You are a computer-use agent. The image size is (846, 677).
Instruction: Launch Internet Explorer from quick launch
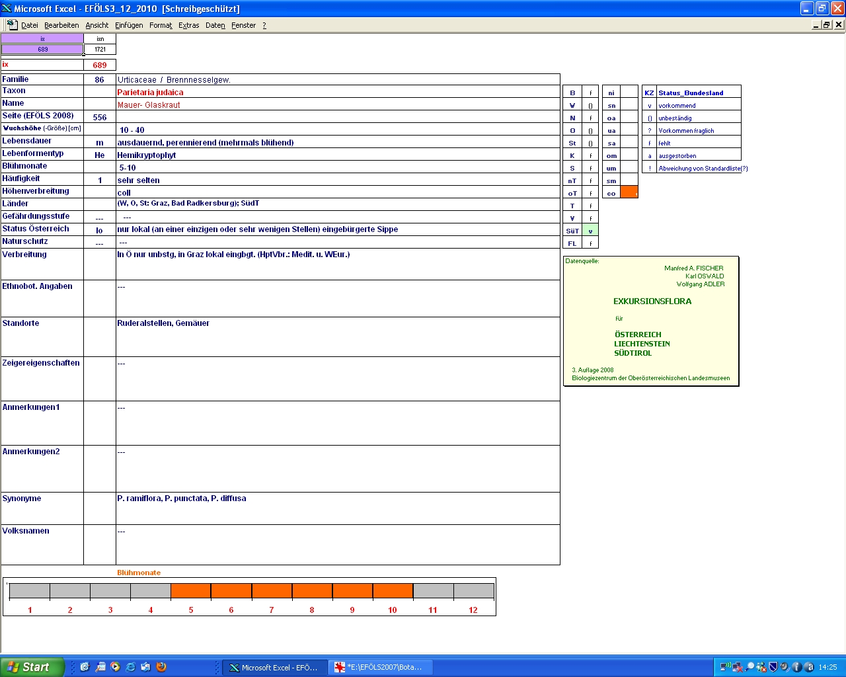130,667
